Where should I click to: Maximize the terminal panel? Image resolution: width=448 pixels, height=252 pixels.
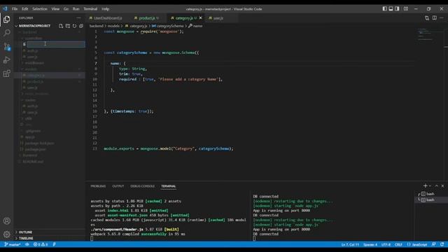click(x=436, y=186)
